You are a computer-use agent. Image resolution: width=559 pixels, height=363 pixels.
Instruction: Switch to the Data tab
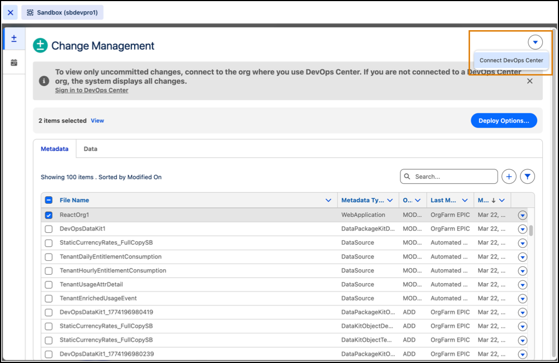(91, 149)
